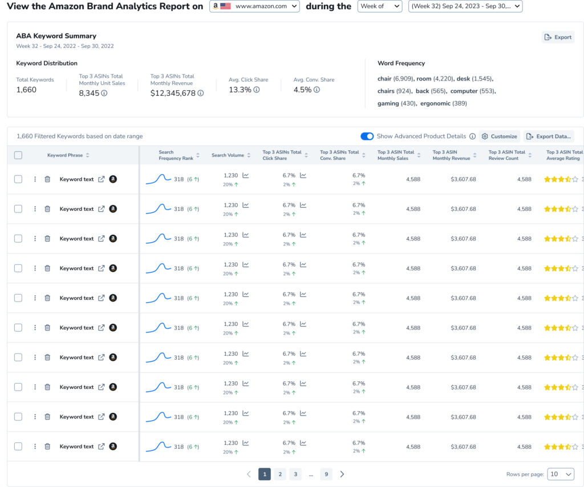The width and height of the screenshot is (584, 487).
Task: Go to page 2 in pagination
Action: (280, 474)
